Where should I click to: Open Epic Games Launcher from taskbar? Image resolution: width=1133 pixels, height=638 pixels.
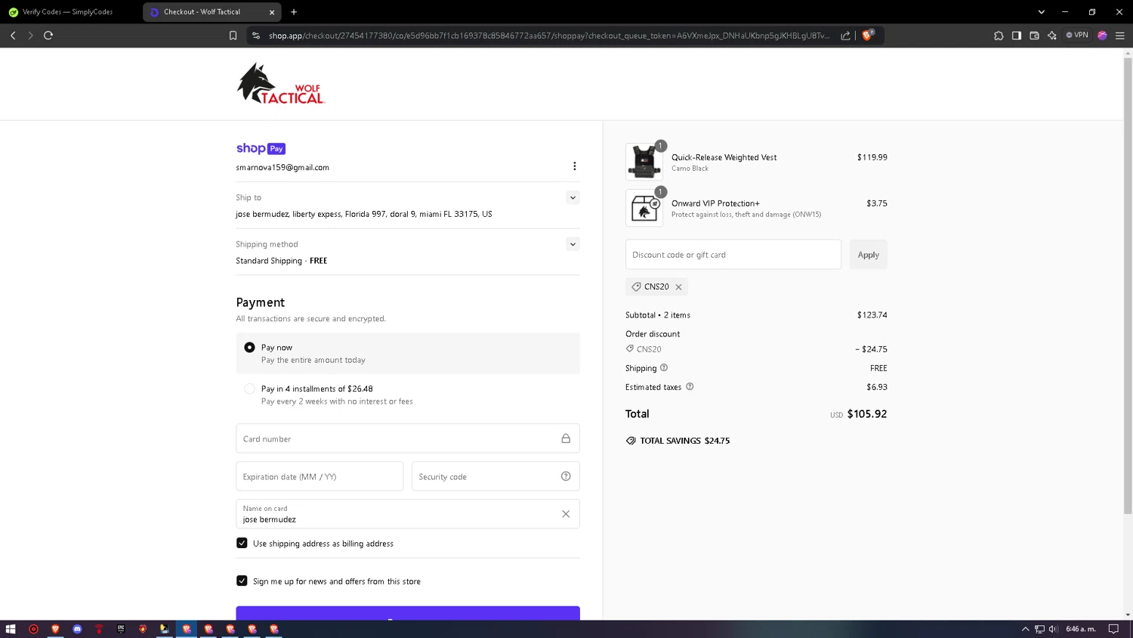point(121,629)
